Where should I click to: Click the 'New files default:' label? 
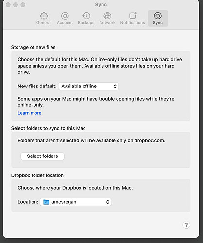pyautogui.click(x=37, y=86)
